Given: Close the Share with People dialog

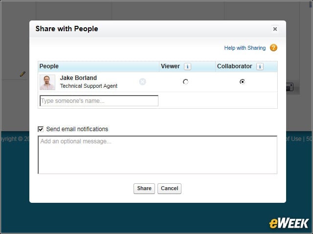Looking at the screenshot, I should [275, 29].
